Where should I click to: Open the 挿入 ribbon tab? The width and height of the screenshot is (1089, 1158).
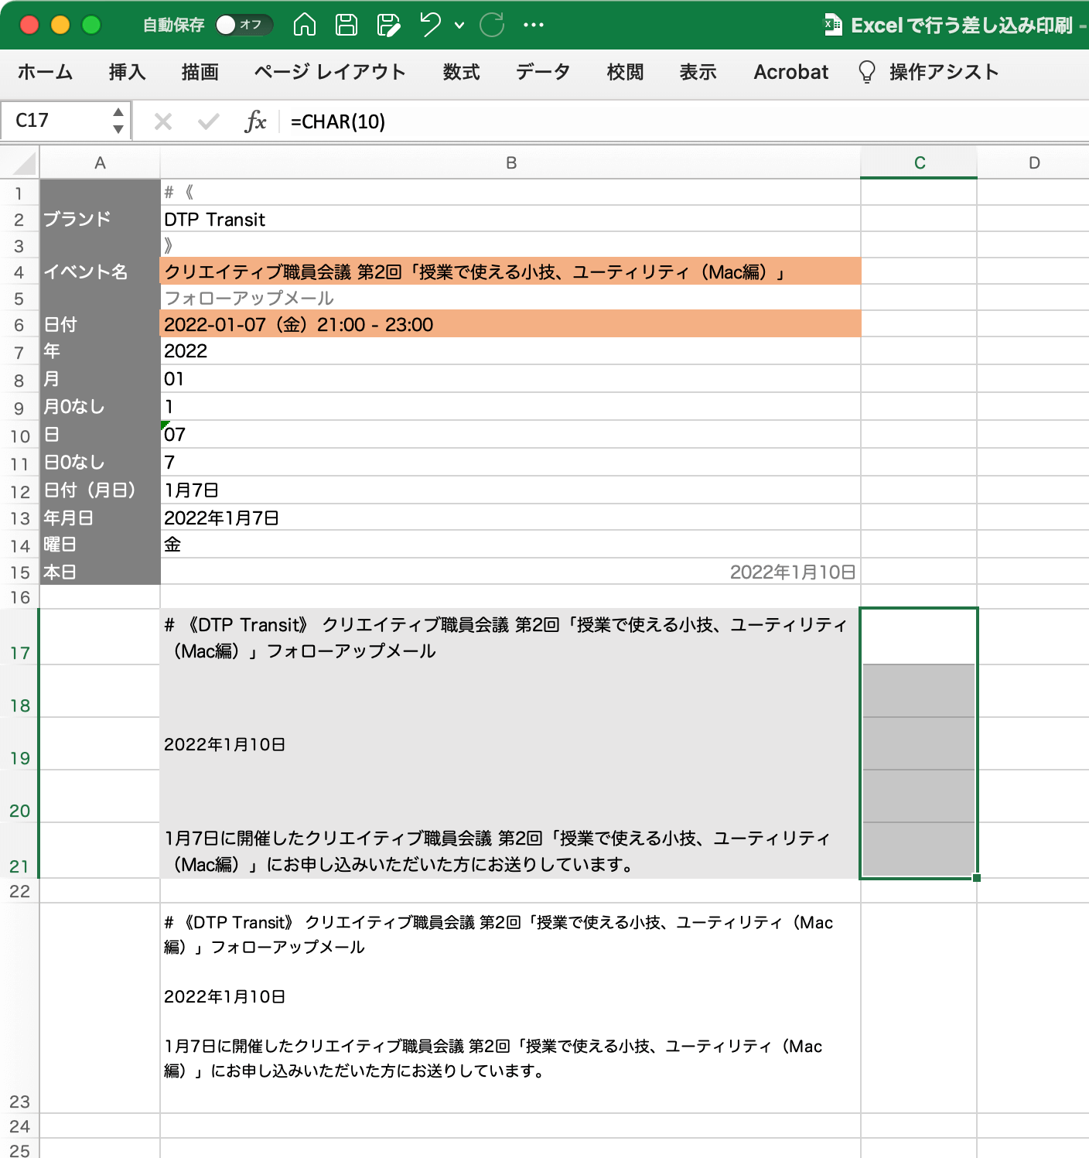(x=128, y=72)
